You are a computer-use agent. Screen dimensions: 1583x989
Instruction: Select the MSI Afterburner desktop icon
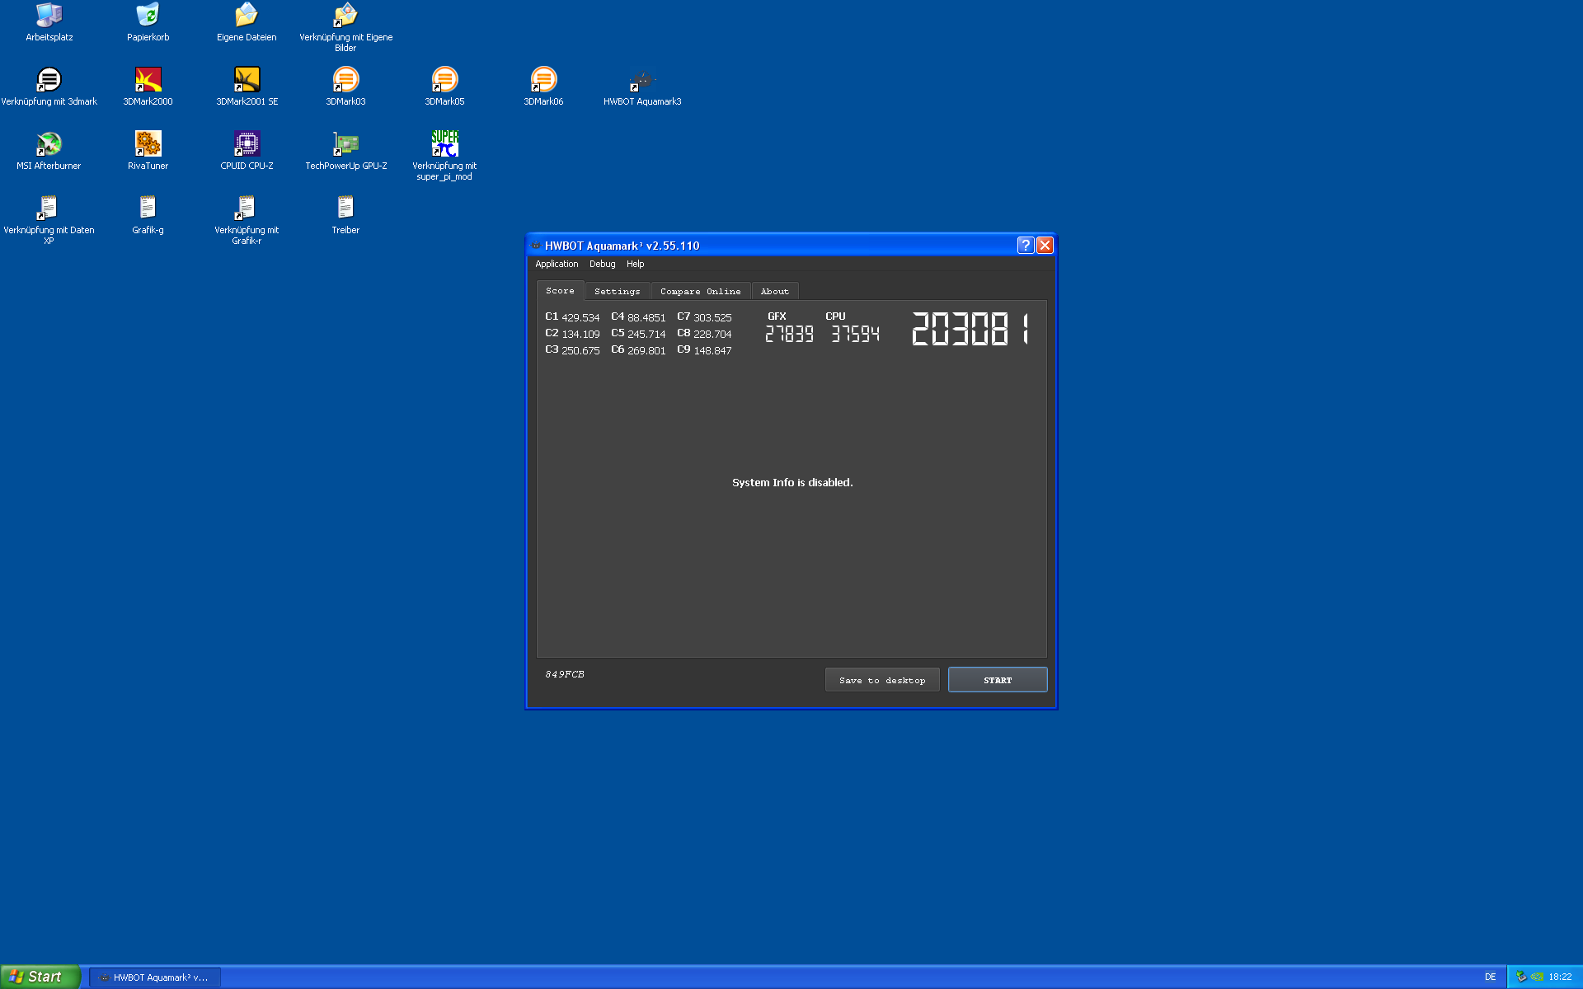click(x=49, y=151)
